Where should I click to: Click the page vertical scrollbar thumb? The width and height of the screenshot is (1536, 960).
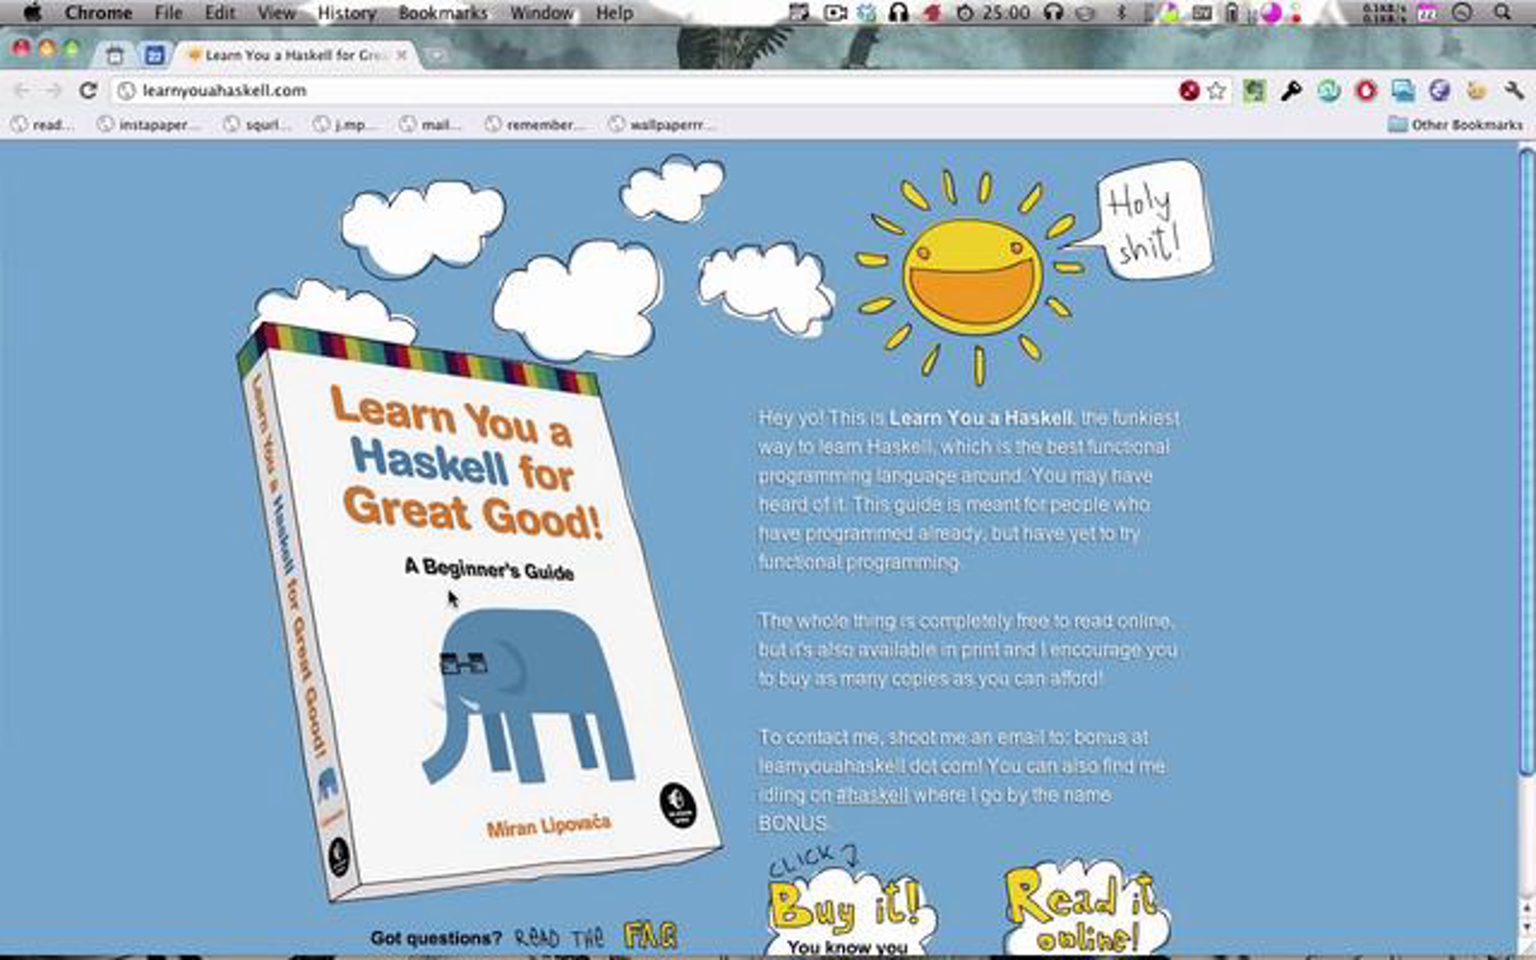pos(1527,461)
